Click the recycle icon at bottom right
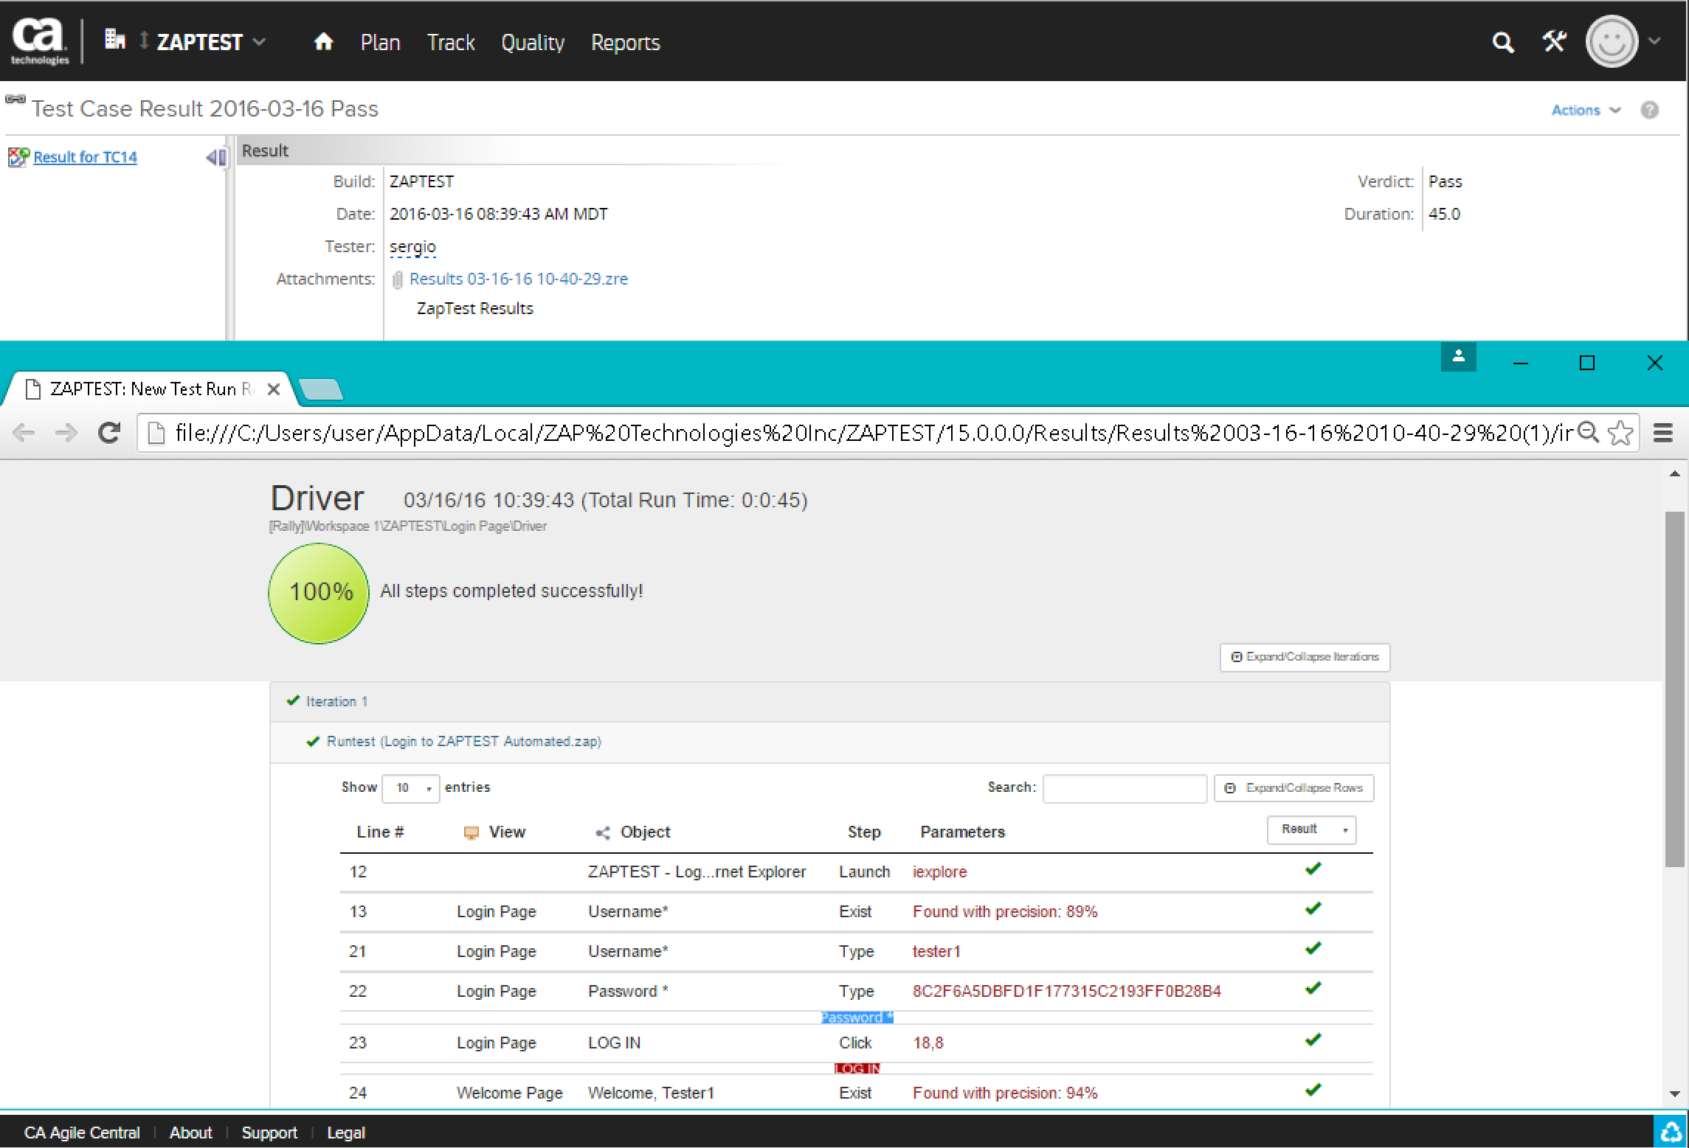The height and width of the screenshot is (1148, 1689). tap(1671, 1132)
